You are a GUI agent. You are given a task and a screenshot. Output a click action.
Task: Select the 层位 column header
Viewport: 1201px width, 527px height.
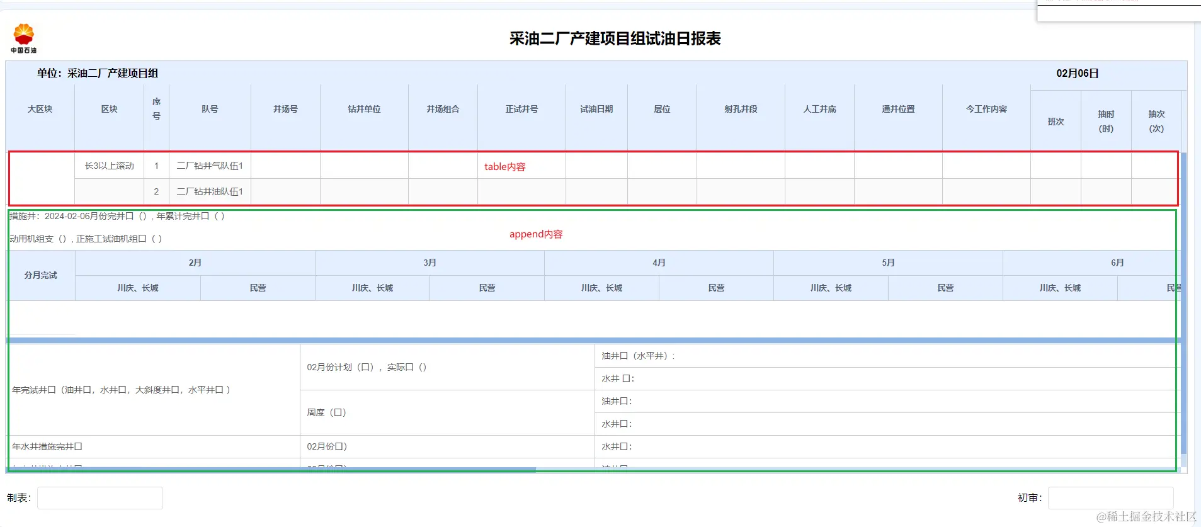point(662,109)
